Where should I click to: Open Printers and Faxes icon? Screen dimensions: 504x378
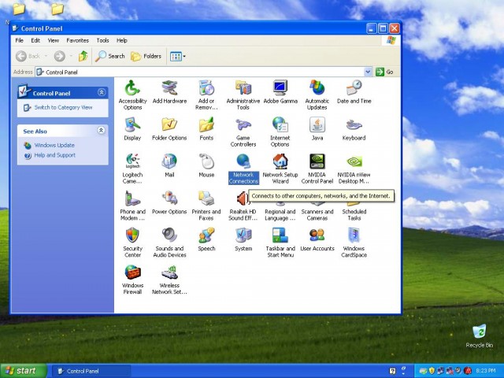coord(206,198)
